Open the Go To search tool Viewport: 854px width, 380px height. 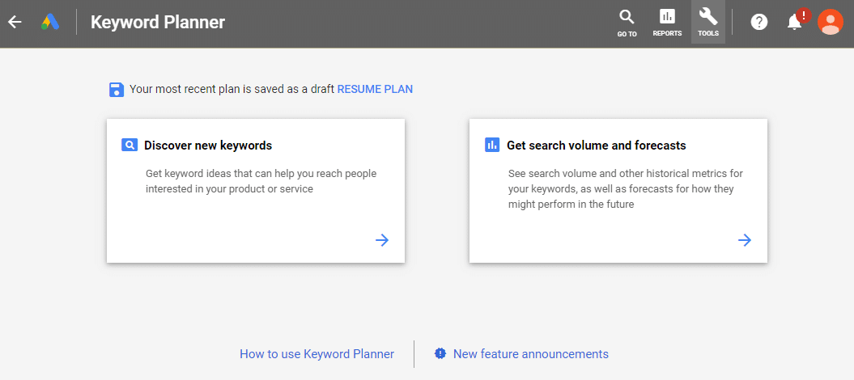(627, 23)
